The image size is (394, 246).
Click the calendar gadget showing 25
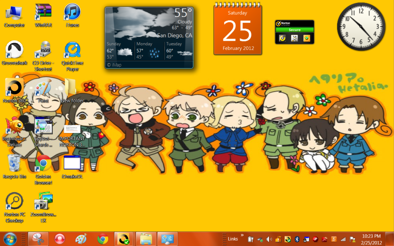click(238, 29)
